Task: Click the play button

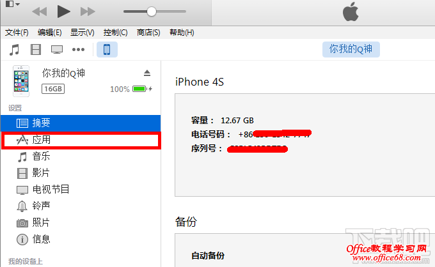Action: point(63,11)
